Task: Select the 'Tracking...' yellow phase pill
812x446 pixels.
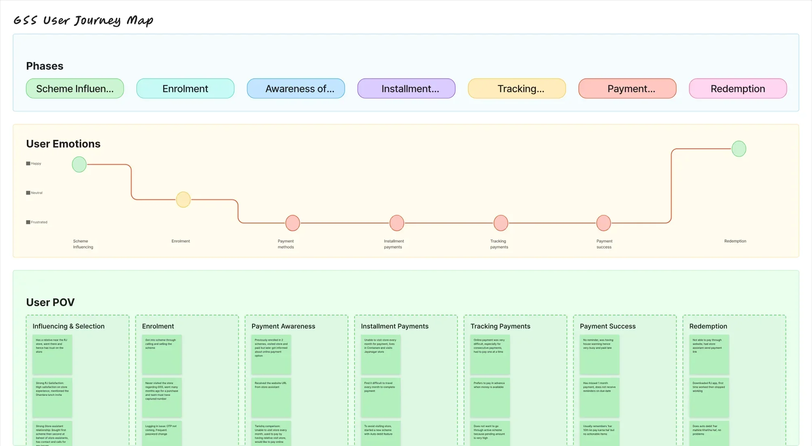Action: pos(517,88)
